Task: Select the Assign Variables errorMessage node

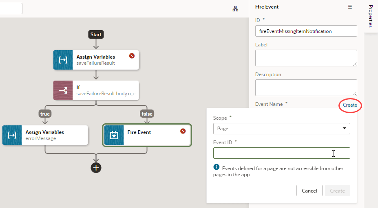Action: (45, 135)
